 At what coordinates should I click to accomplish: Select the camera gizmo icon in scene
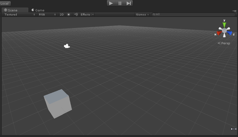click(67, 46)
